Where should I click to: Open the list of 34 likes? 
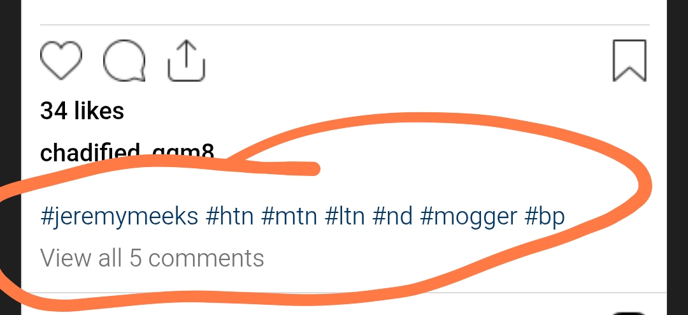pos(82,111)
